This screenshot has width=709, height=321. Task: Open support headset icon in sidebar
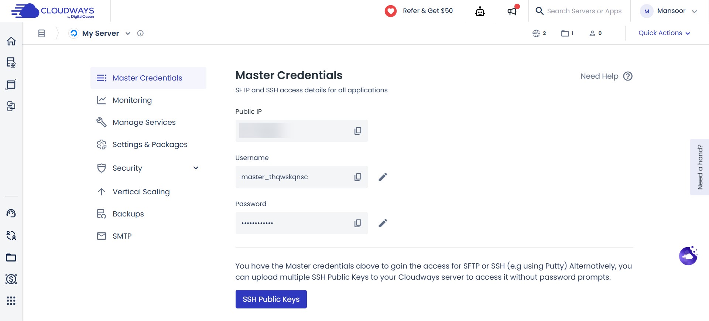point(11,213)
